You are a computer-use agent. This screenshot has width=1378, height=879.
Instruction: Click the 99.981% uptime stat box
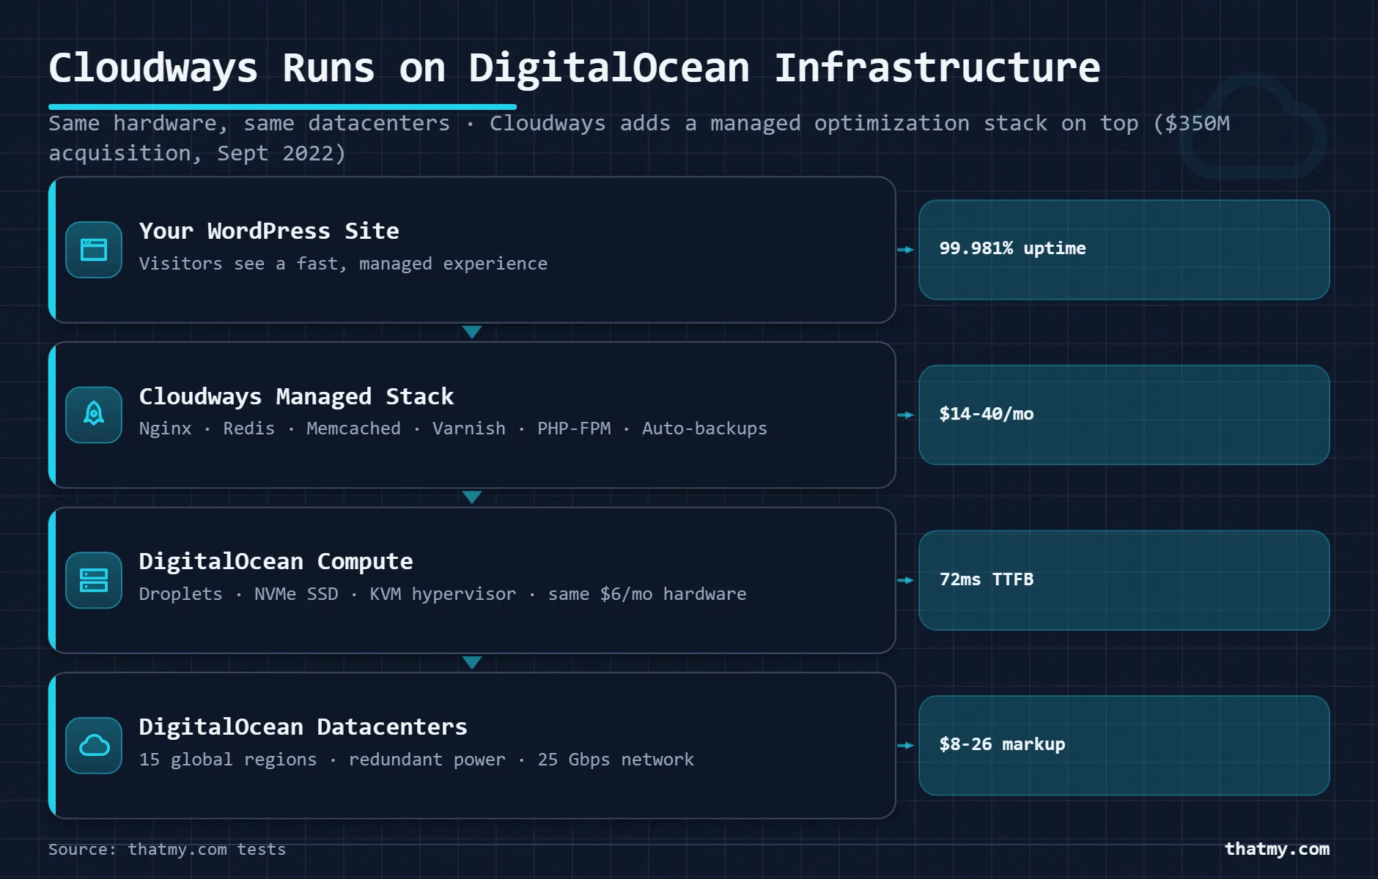tap(1124, 250)
